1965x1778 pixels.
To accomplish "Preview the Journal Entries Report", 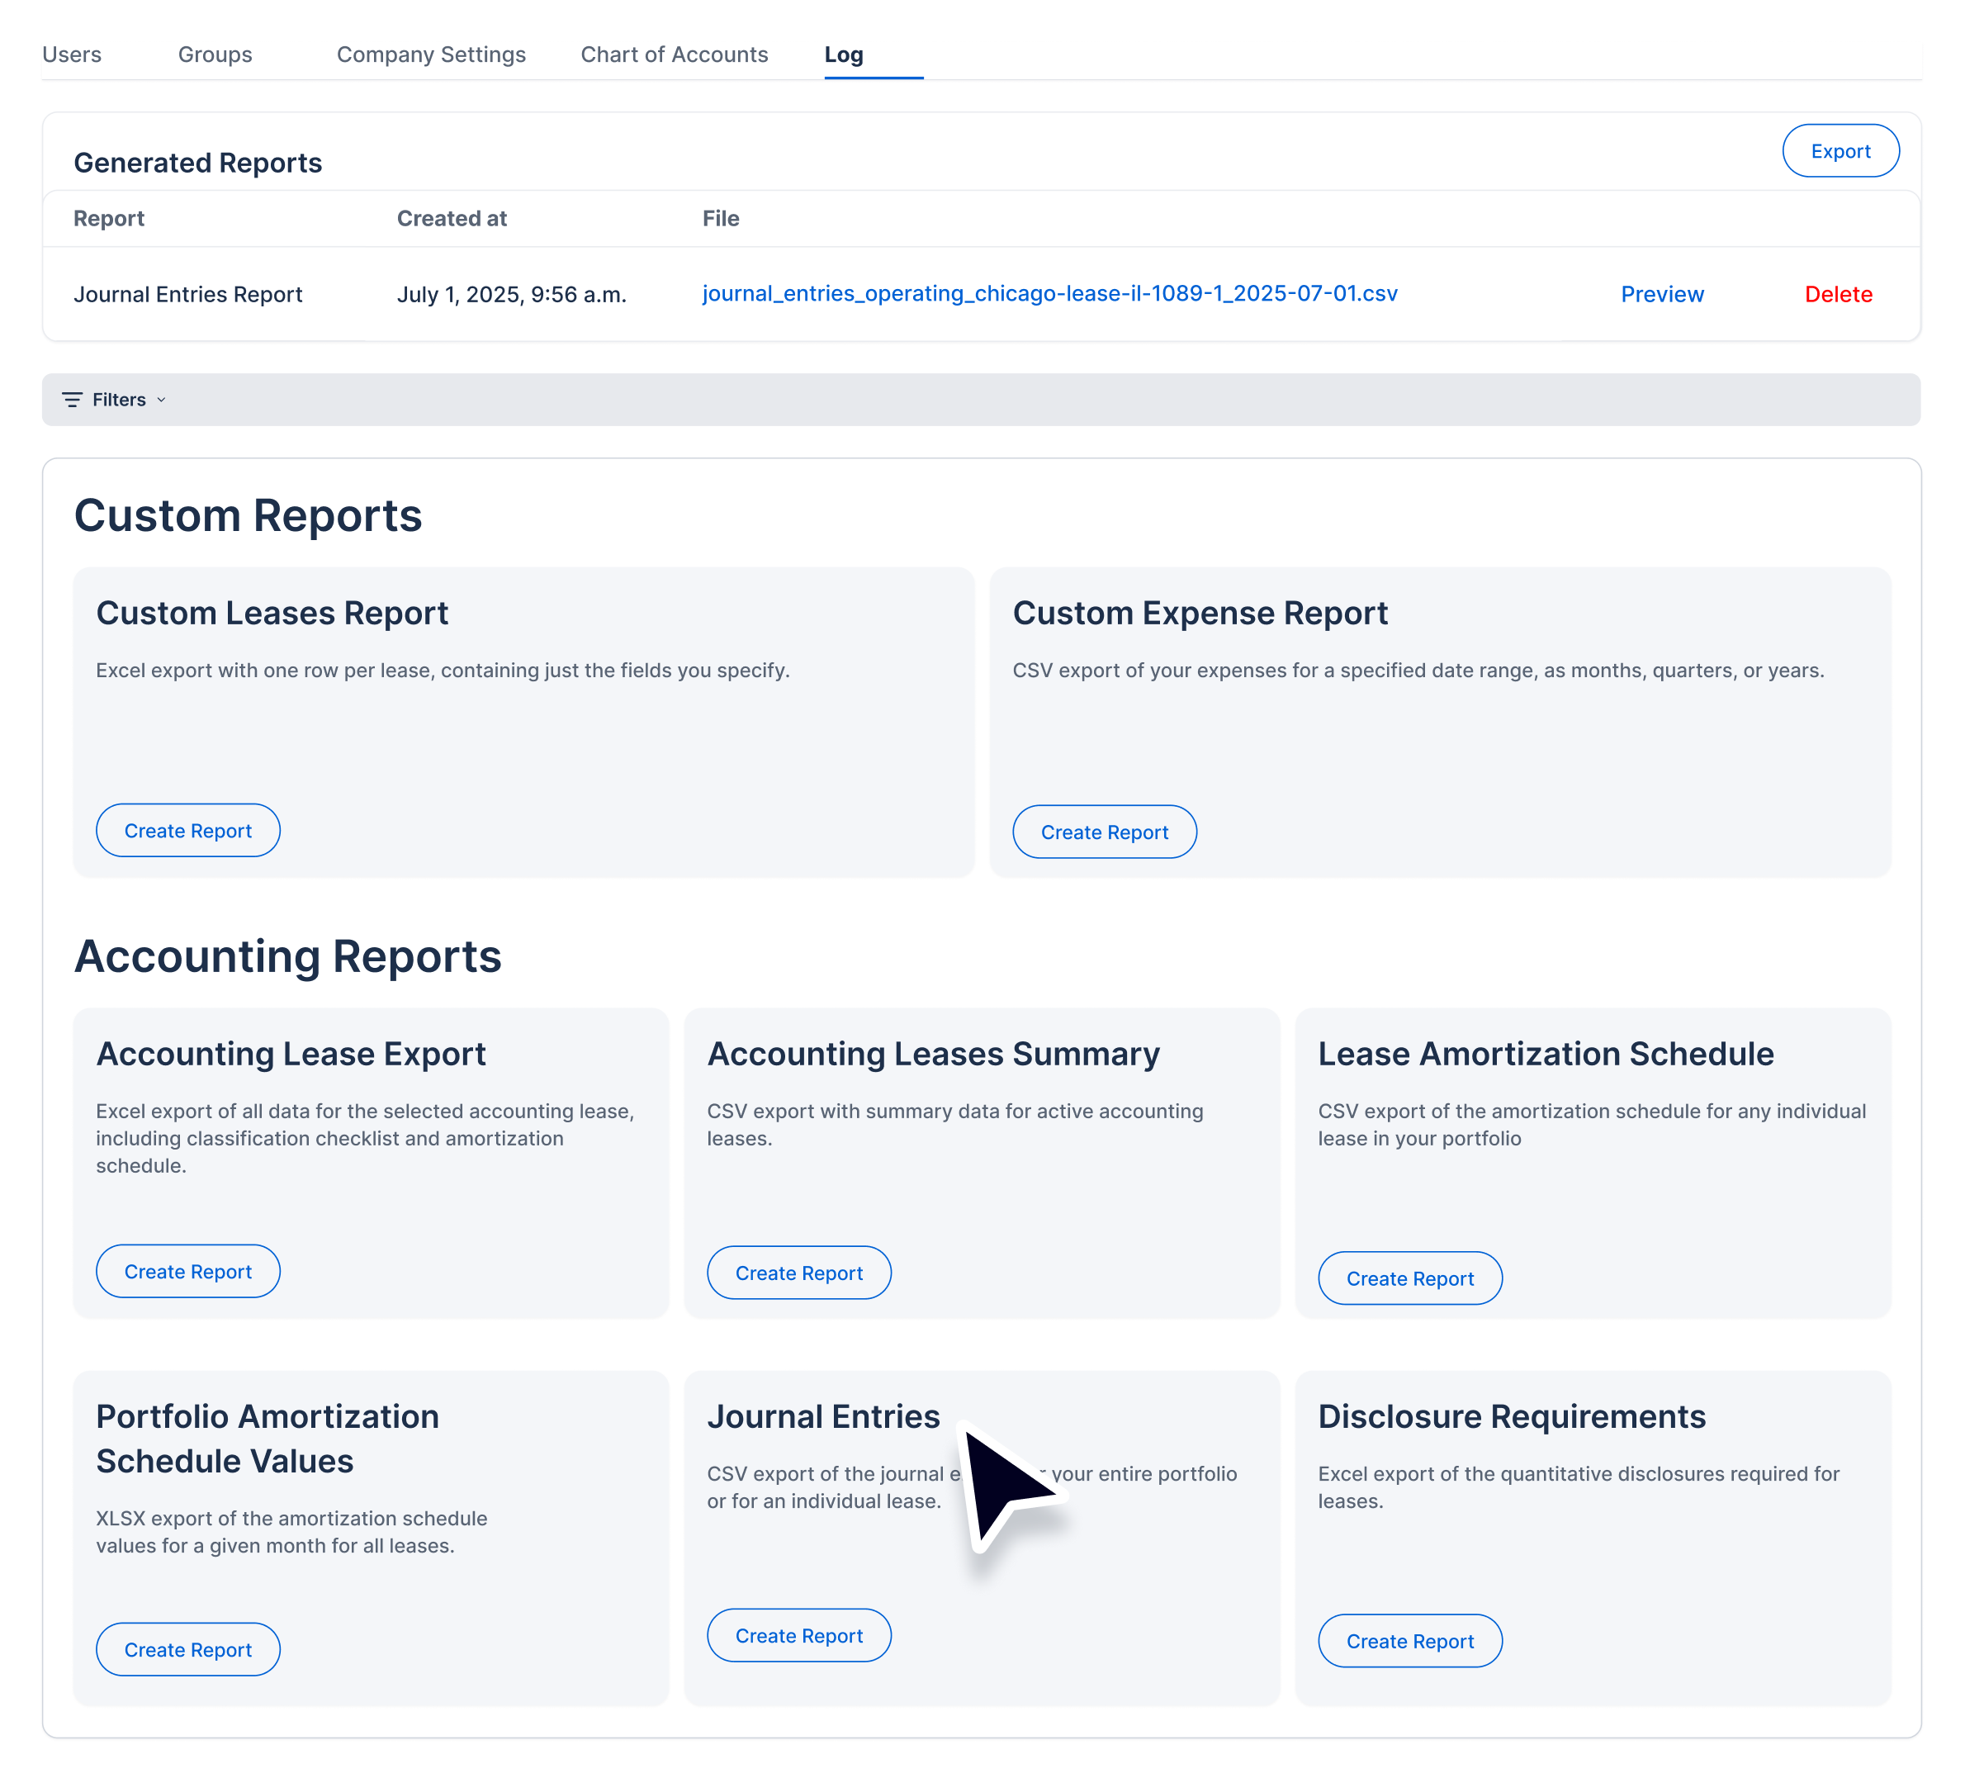I will pos(1661,294).
